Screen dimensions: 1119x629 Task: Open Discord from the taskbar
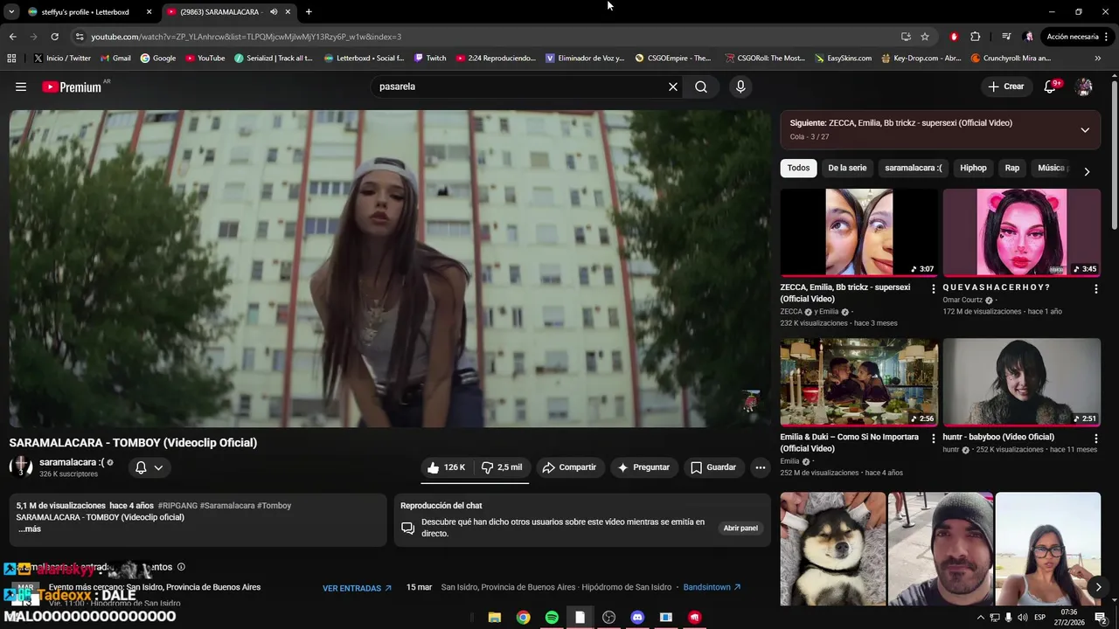click(x=637, y=618)
